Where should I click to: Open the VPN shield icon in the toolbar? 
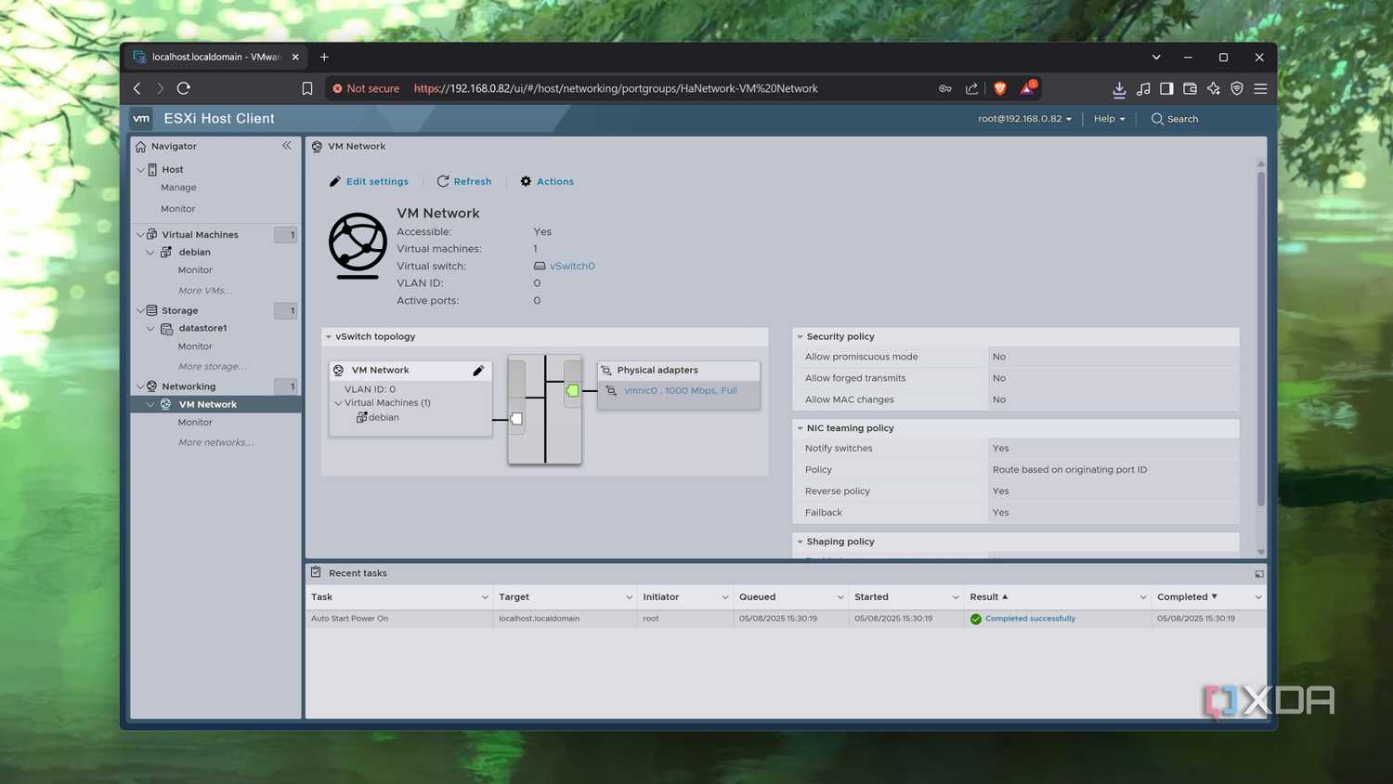pos(1237,88)
